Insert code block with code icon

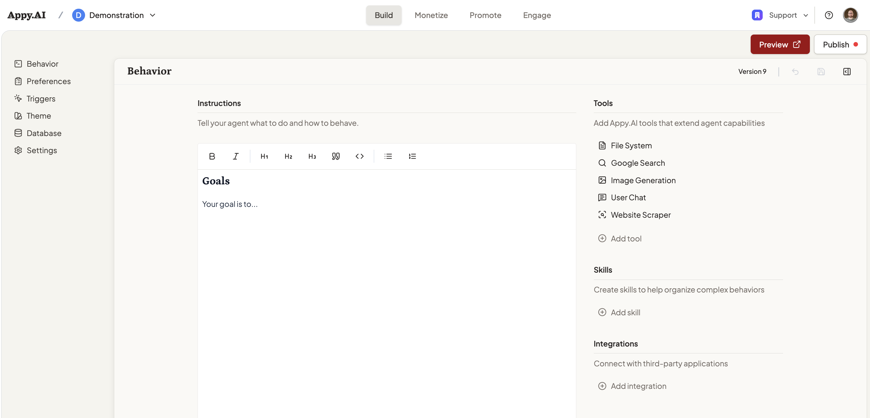(x=359, y=156)
